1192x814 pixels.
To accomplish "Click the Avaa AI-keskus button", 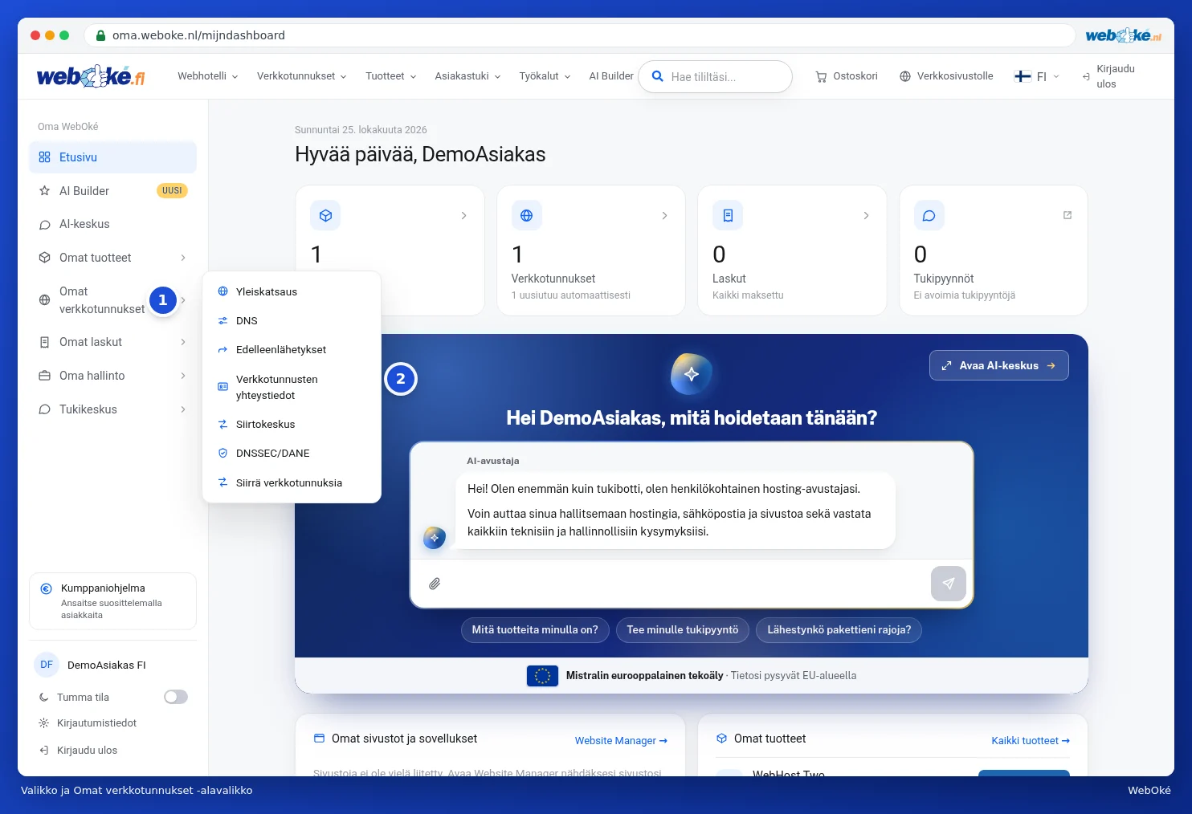I will pos(999,365).
